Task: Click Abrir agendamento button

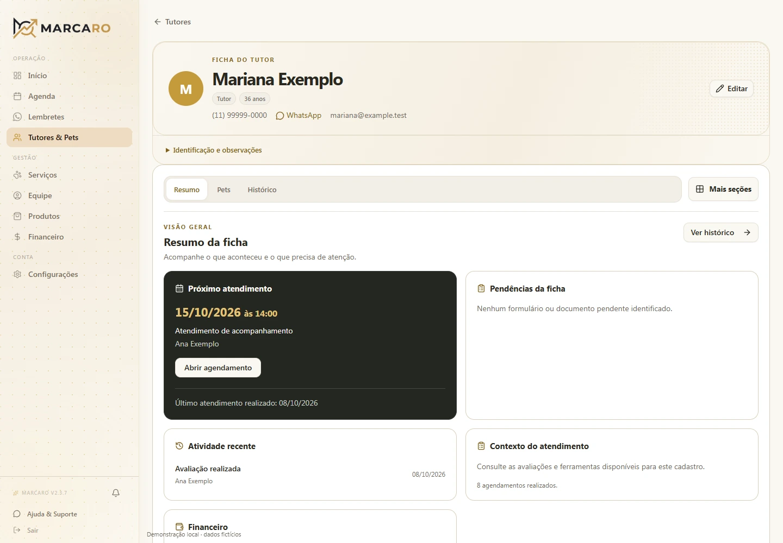Action: [x=218, y=368]
